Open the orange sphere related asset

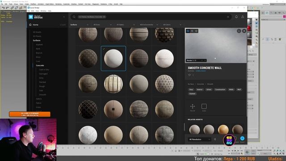pyautogui.click(x=223, y=129)
